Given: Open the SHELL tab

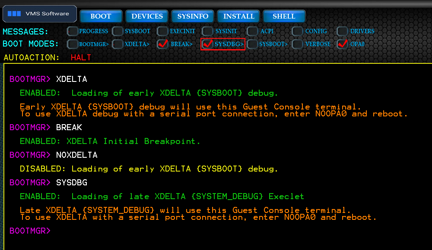Looking at the screenshot, I should pyautogui.click(x=284, y=16).
